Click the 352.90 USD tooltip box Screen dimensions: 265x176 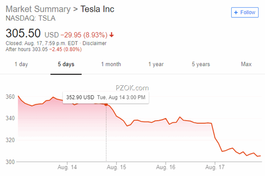coord(106,97)
